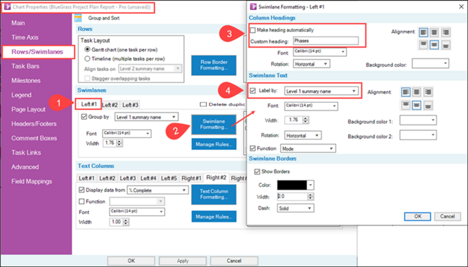Open the Legend section
Image resolution: width=468 pixels, height=267 pixels.
(x=21, y=95)
